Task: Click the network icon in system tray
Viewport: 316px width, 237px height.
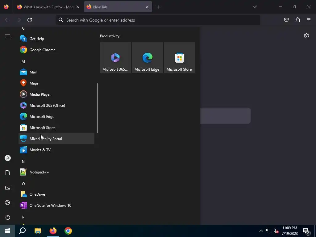Action: pyautogui.click(x=269, y=231)
